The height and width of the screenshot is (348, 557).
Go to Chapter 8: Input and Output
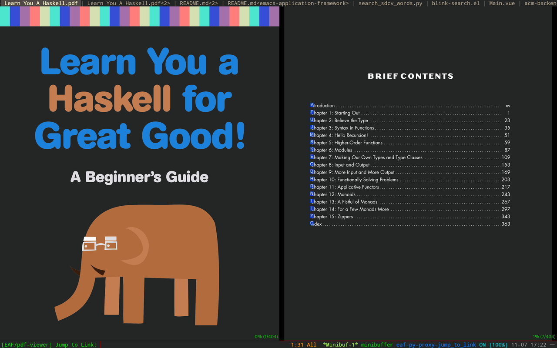click(342, 165)
